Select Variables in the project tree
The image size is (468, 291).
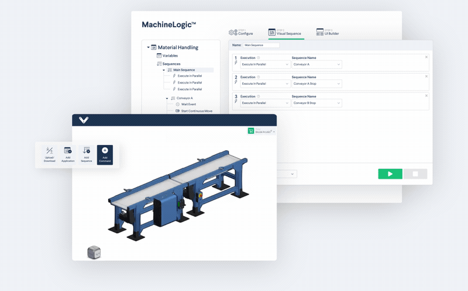[170, 56]
